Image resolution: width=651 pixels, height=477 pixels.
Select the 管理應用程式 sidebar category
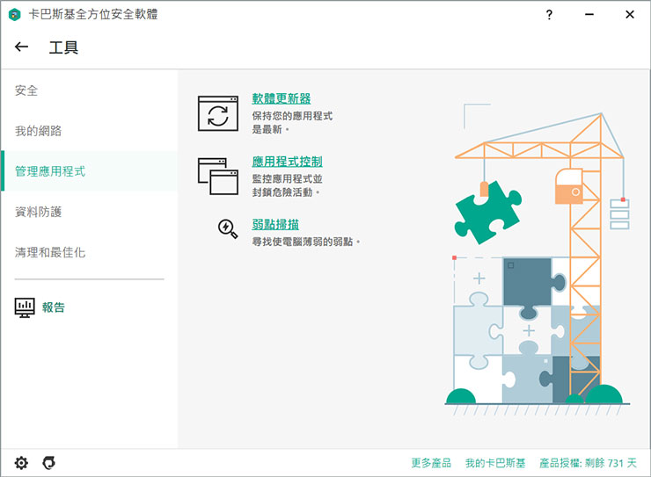coord(89,171)
